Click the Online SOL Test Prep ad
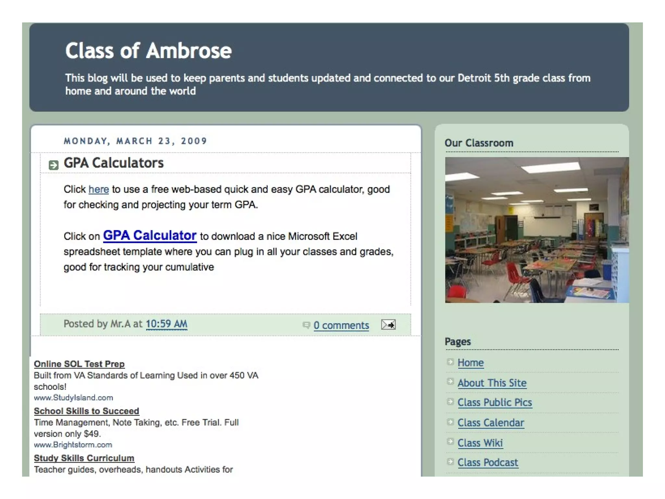This screenshot has height=499, width=665. click(79, 364)
